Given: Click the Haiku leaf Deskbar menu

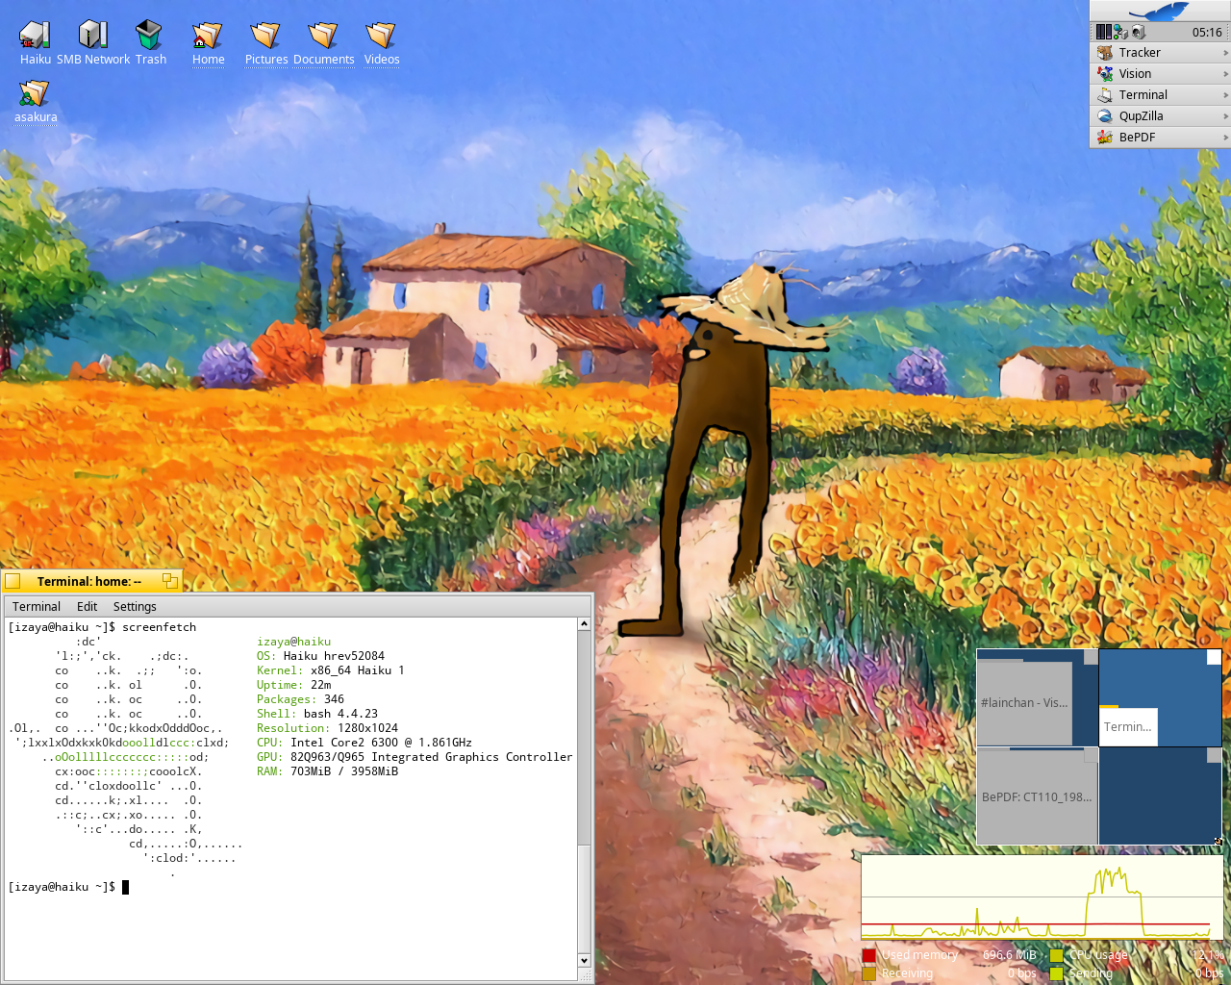Looking at the screenshot, I should click(1160, 11).
